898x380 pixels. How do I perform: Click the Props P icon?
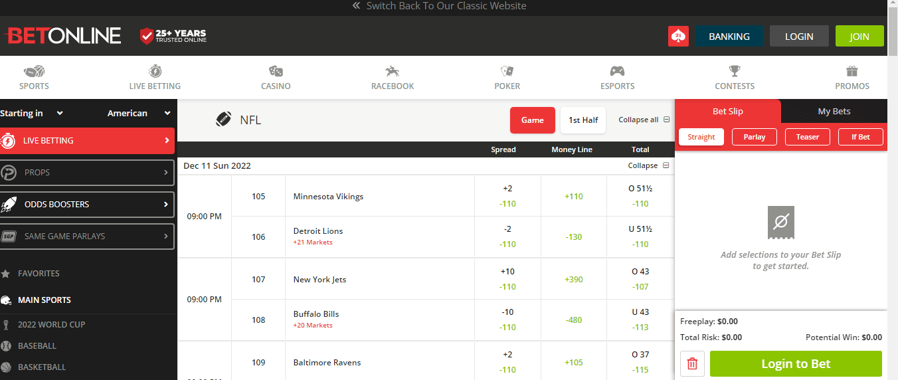coord(9,173)
